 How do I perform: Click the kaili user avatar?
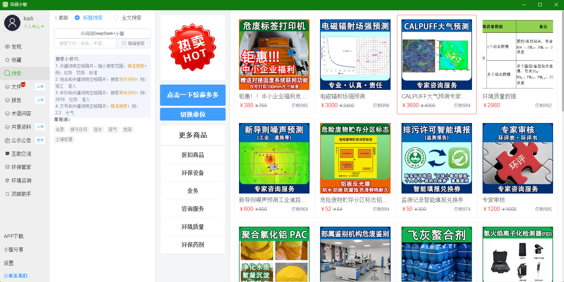(x=12, y=23)
